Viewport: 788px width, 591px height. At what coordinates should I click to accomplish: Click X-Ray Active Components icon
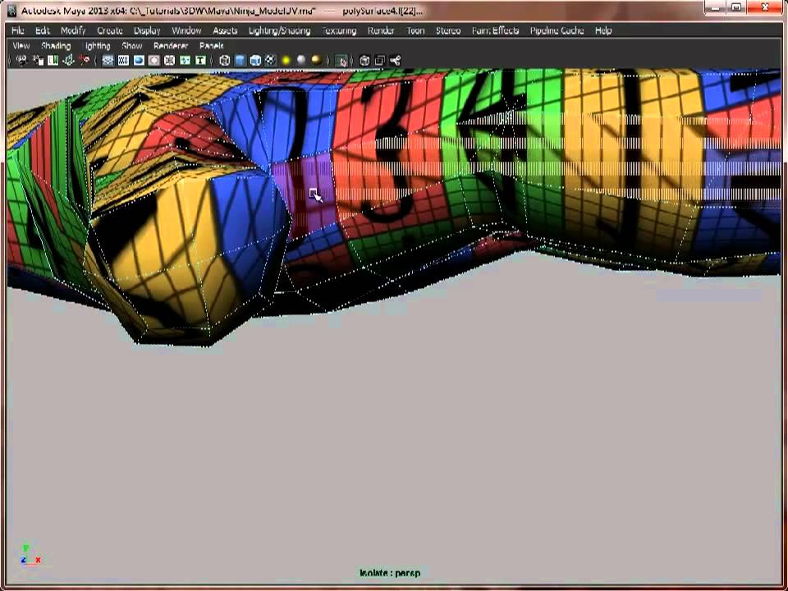pyautogui.click(x=380, y=61)
